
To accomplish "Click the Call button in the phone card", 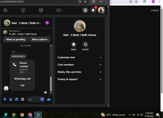I will [22, 85].
